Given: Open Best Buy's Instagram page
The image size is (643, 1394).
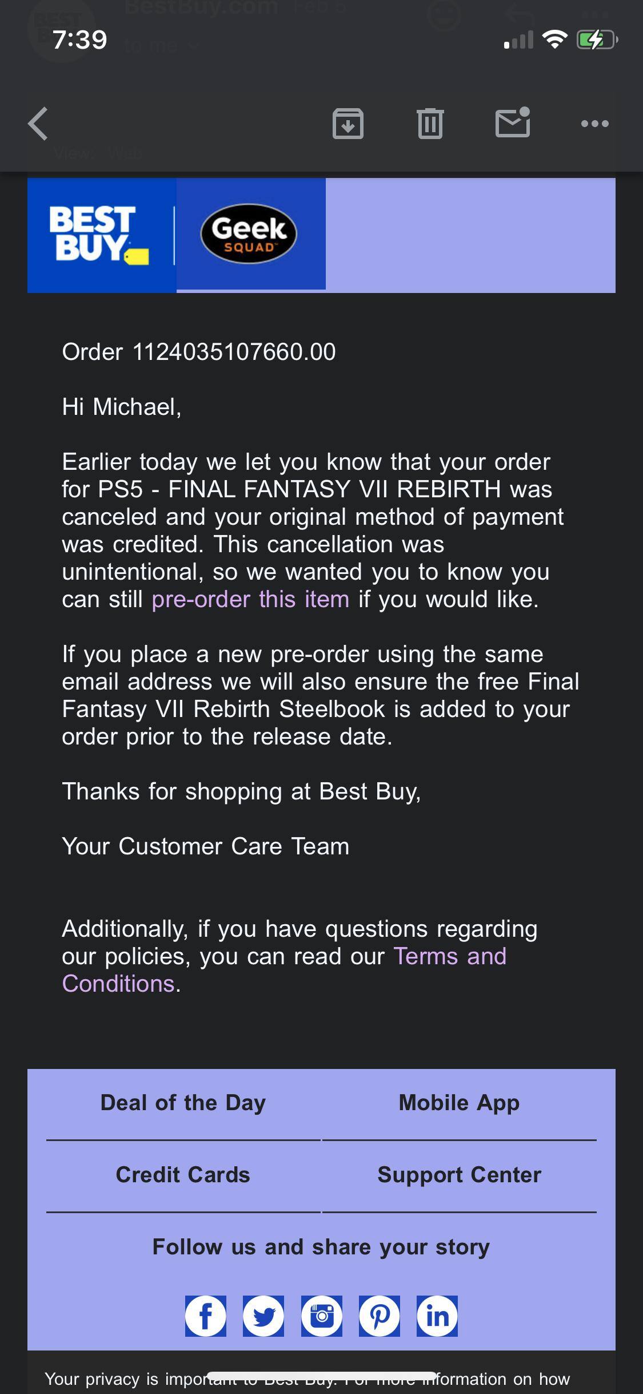Looking at the screenshot, I should [x=322, y=1316].
